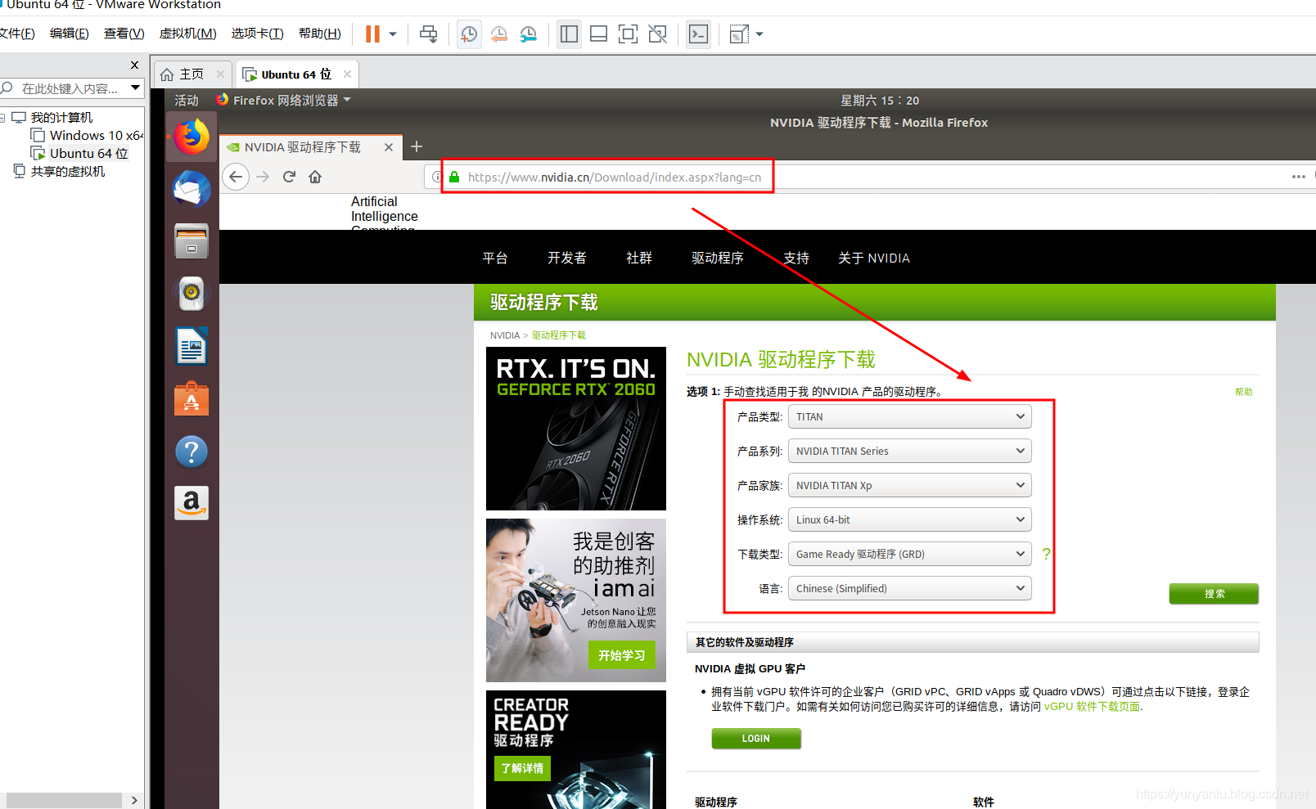Expand the 产品类型 TITAN dropdown
1316x809 pixels.
tap(909, 416)
